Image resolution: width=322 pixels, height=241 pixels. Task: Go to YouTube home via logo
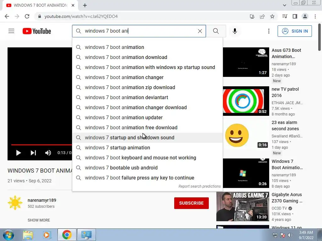click(37, 31)
